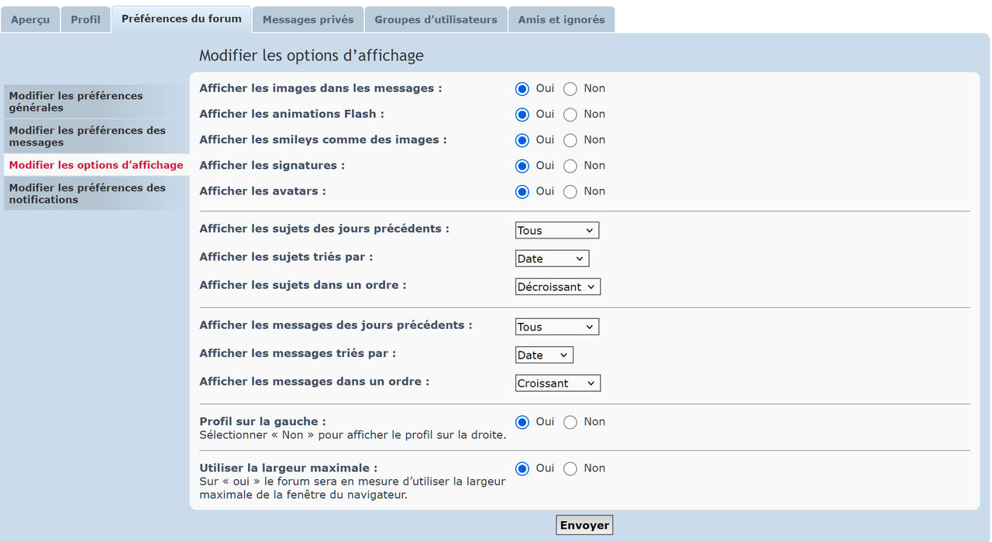Click the label Utiliser la largeur maximale
992x542 pixels.
point(288,468)
